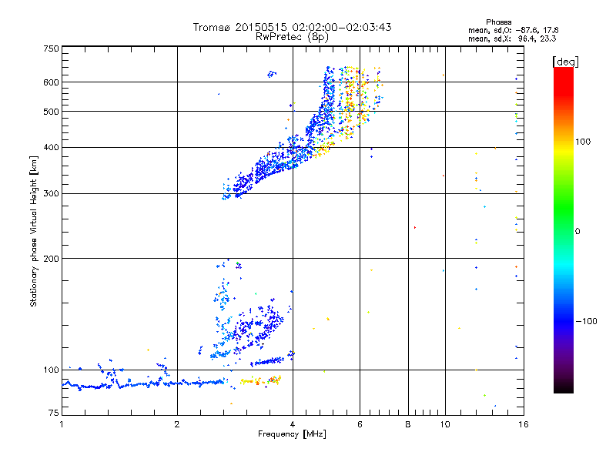Click the yellow-orange echo cluster below 100 km
The height and width of the screenshot is (462, 616).
point(261,380)
